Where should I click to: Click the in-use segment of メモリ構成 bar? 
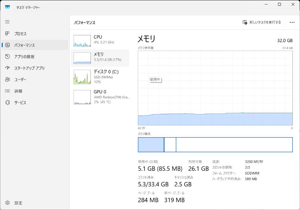151,145
